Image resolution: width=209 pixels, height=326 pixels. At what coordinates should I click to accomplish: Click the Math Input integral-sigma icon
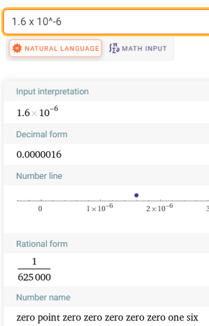click(x=114, y=48)
